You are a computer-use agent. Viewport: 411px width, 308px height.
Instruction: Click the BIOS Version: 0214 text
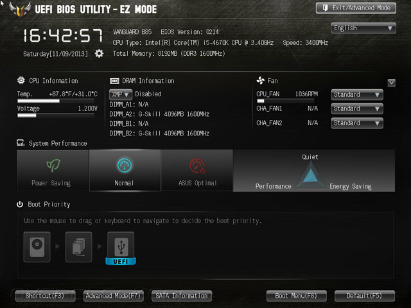coord(190,32)
